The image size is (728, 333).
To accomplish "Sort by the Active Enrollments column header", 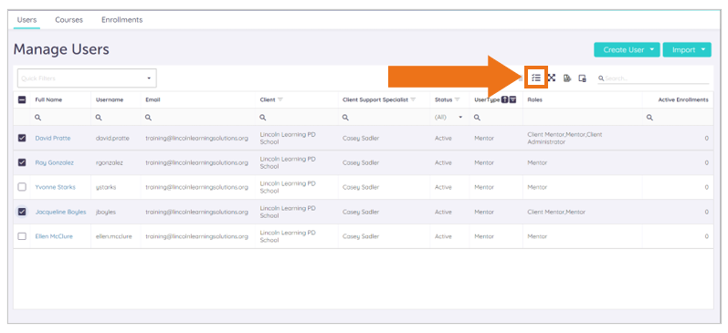I will pyautogui.click(x=683, y=99).
